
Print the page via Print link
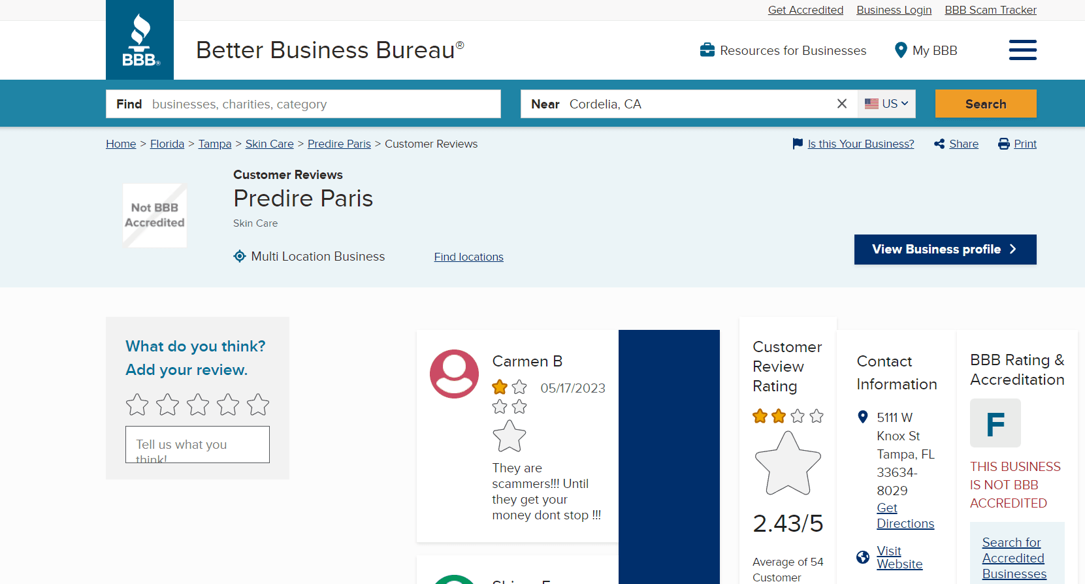[x=1024, y=144]
